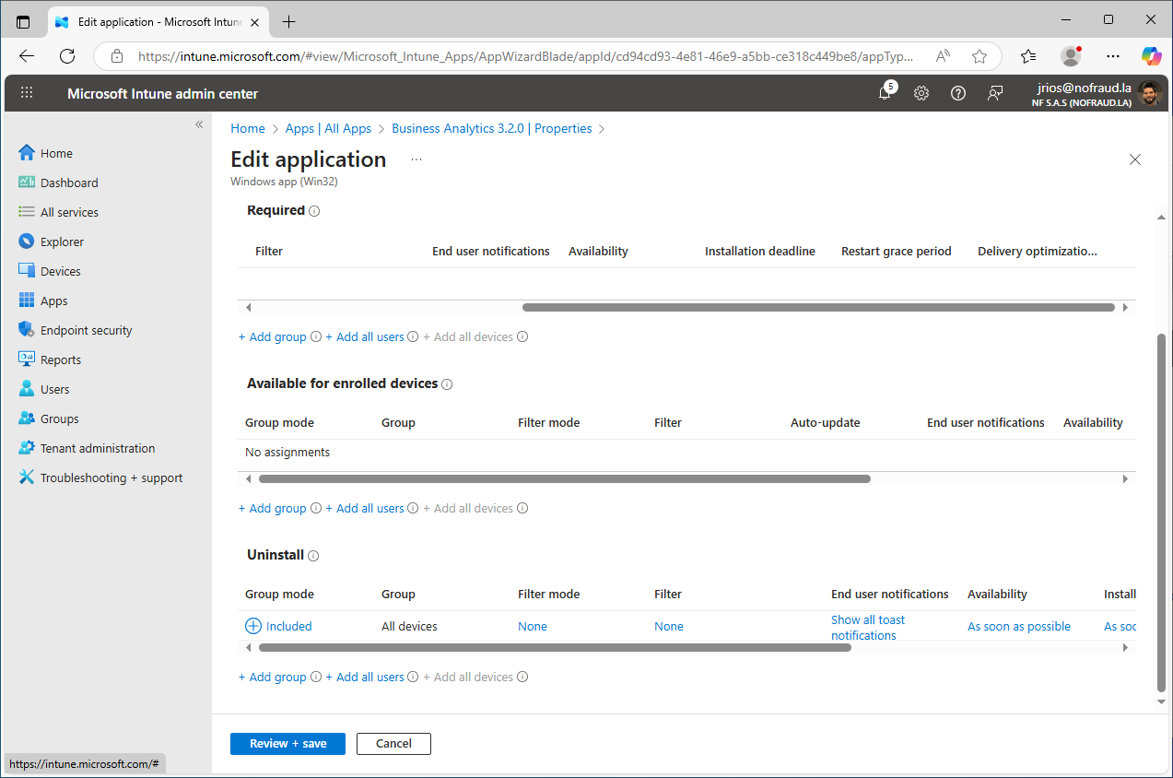Open the Groups sidebar icon
The image size is (1173, 778).
[27, 418]
